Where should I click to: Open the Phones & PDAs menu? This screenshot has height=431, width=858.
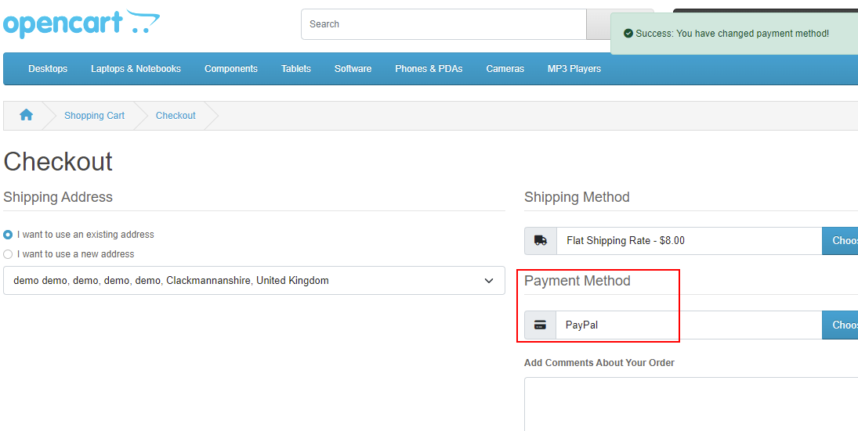coord(429,69)
